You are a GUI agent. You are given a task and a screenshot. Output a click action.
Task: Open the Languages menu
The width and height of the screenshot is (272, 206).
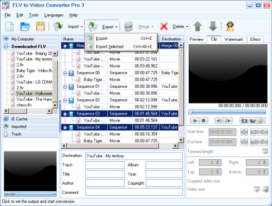coord(54,15)
